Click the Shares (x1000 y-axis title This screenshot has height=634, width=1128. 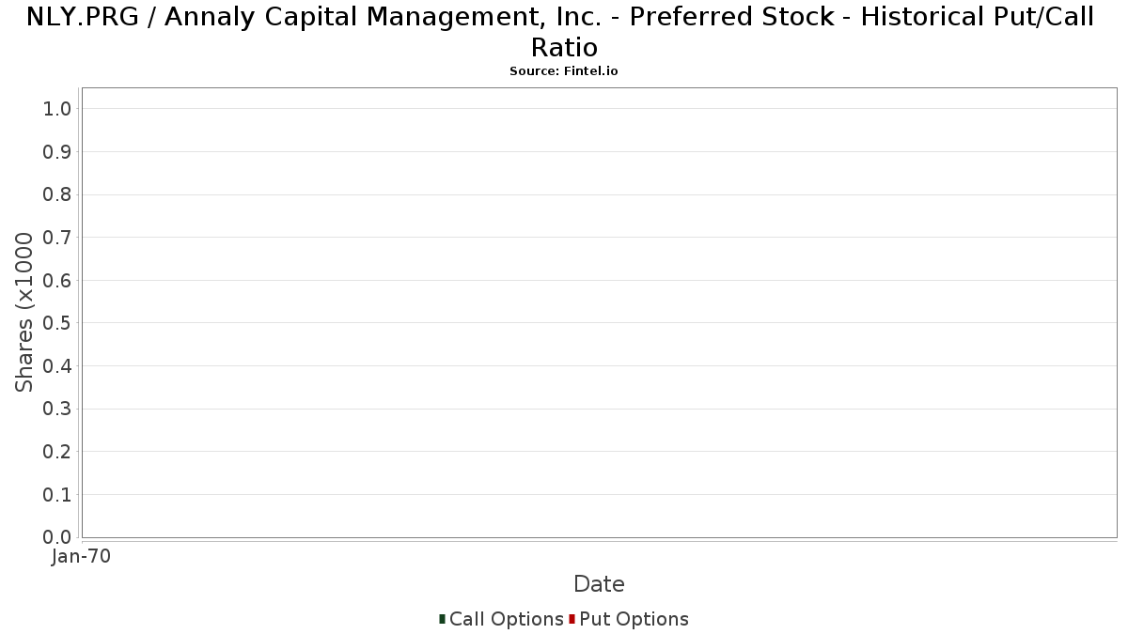coord(24,313)
